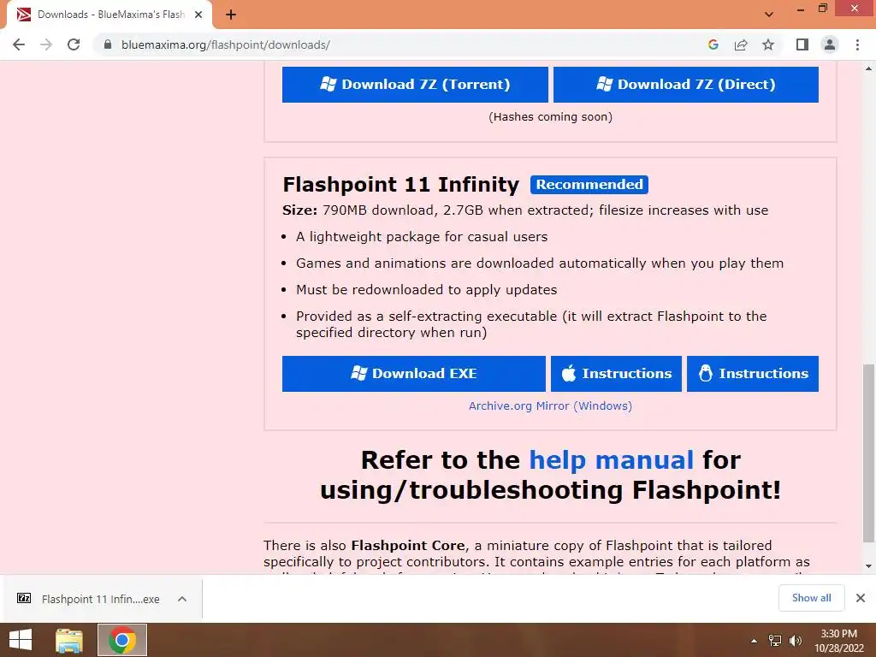Open File Explorer from the taskbar
Screen dimensions: 876x657
[x=69, y=640]
